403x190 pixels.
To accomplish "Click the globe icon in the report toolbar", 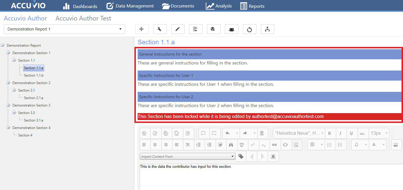I will [213, 29].
